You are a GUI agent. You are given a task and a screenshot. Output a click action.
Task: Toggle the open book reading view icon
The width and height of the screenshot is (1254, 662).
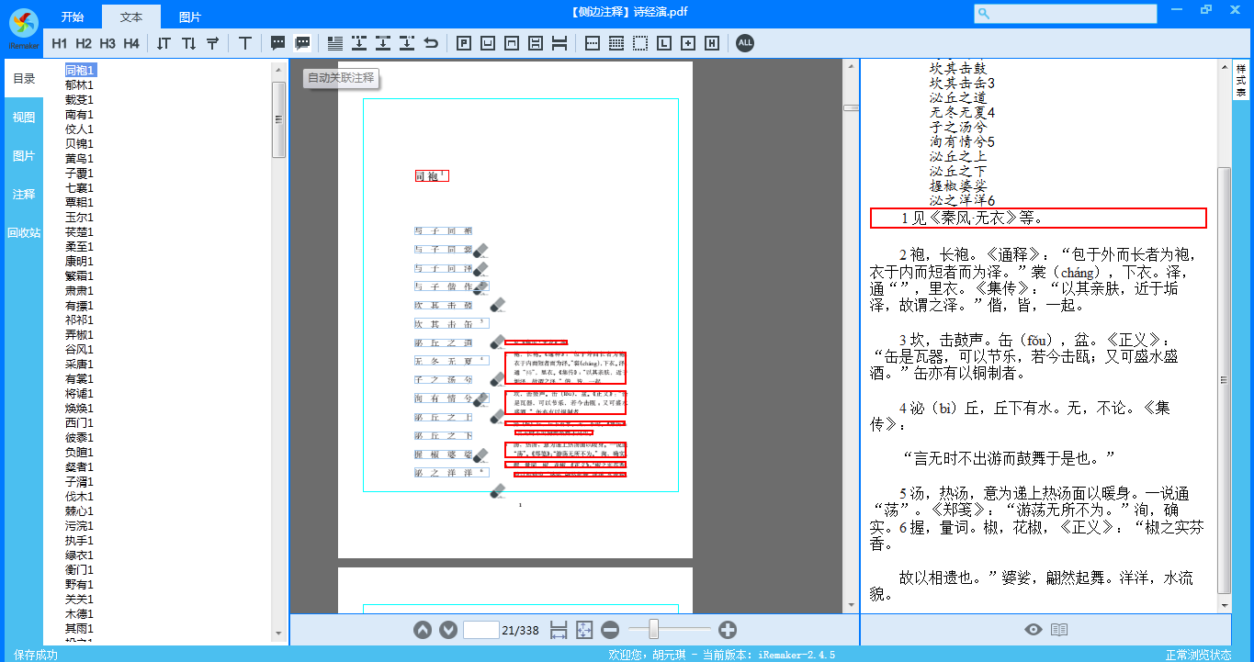pos(1059,630)
